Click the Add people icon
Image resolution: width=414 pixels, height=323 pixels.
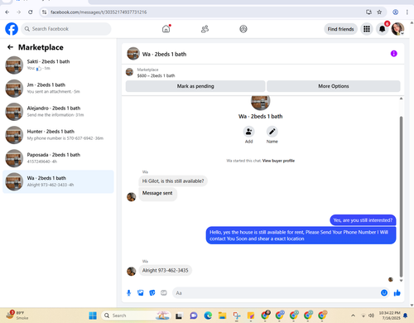(248, 132)
